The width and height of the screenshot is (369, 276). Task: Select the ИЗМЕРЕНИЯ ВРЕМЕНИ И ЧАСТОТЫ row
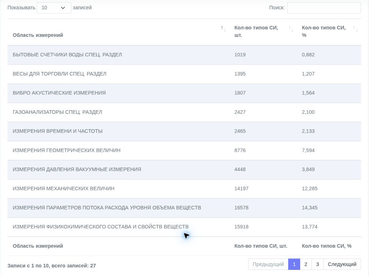coord(184,131)
